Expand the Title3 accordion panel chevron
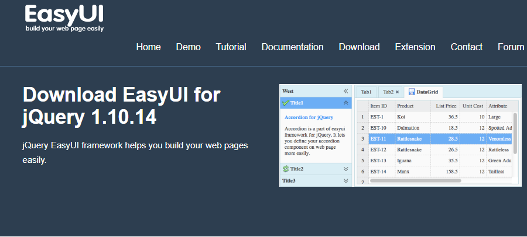This screenshot has width=527, height=237. click(x=346, y=181)
